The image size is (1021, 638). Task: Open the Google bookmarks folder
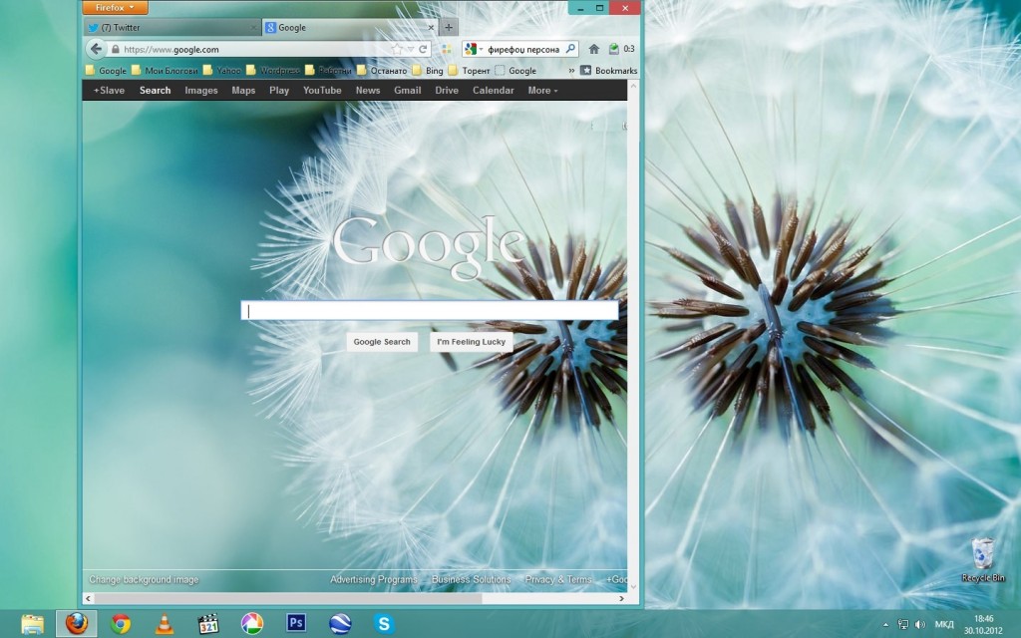[x=106, y=71]
